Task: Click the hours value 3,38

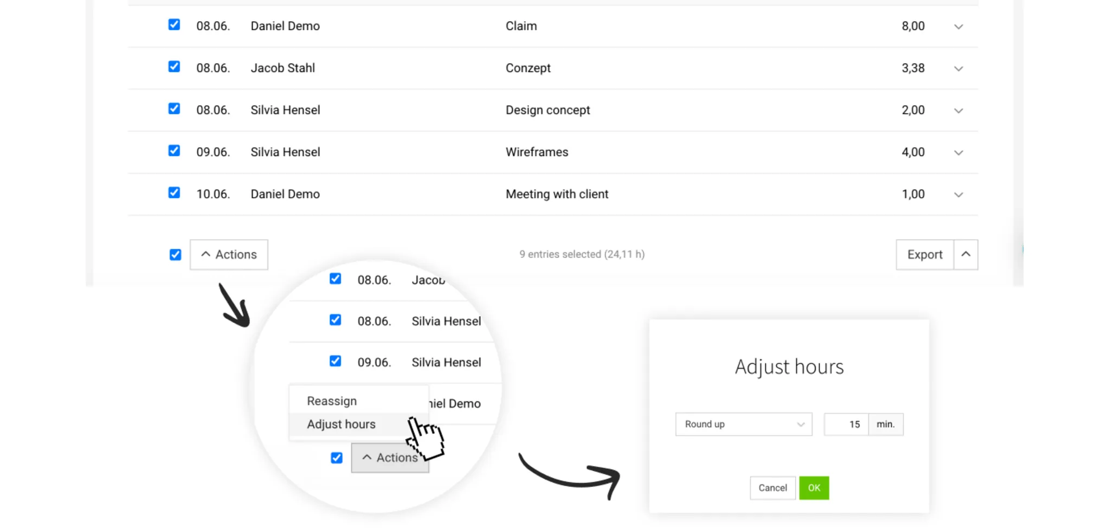Action: [913, 68]
